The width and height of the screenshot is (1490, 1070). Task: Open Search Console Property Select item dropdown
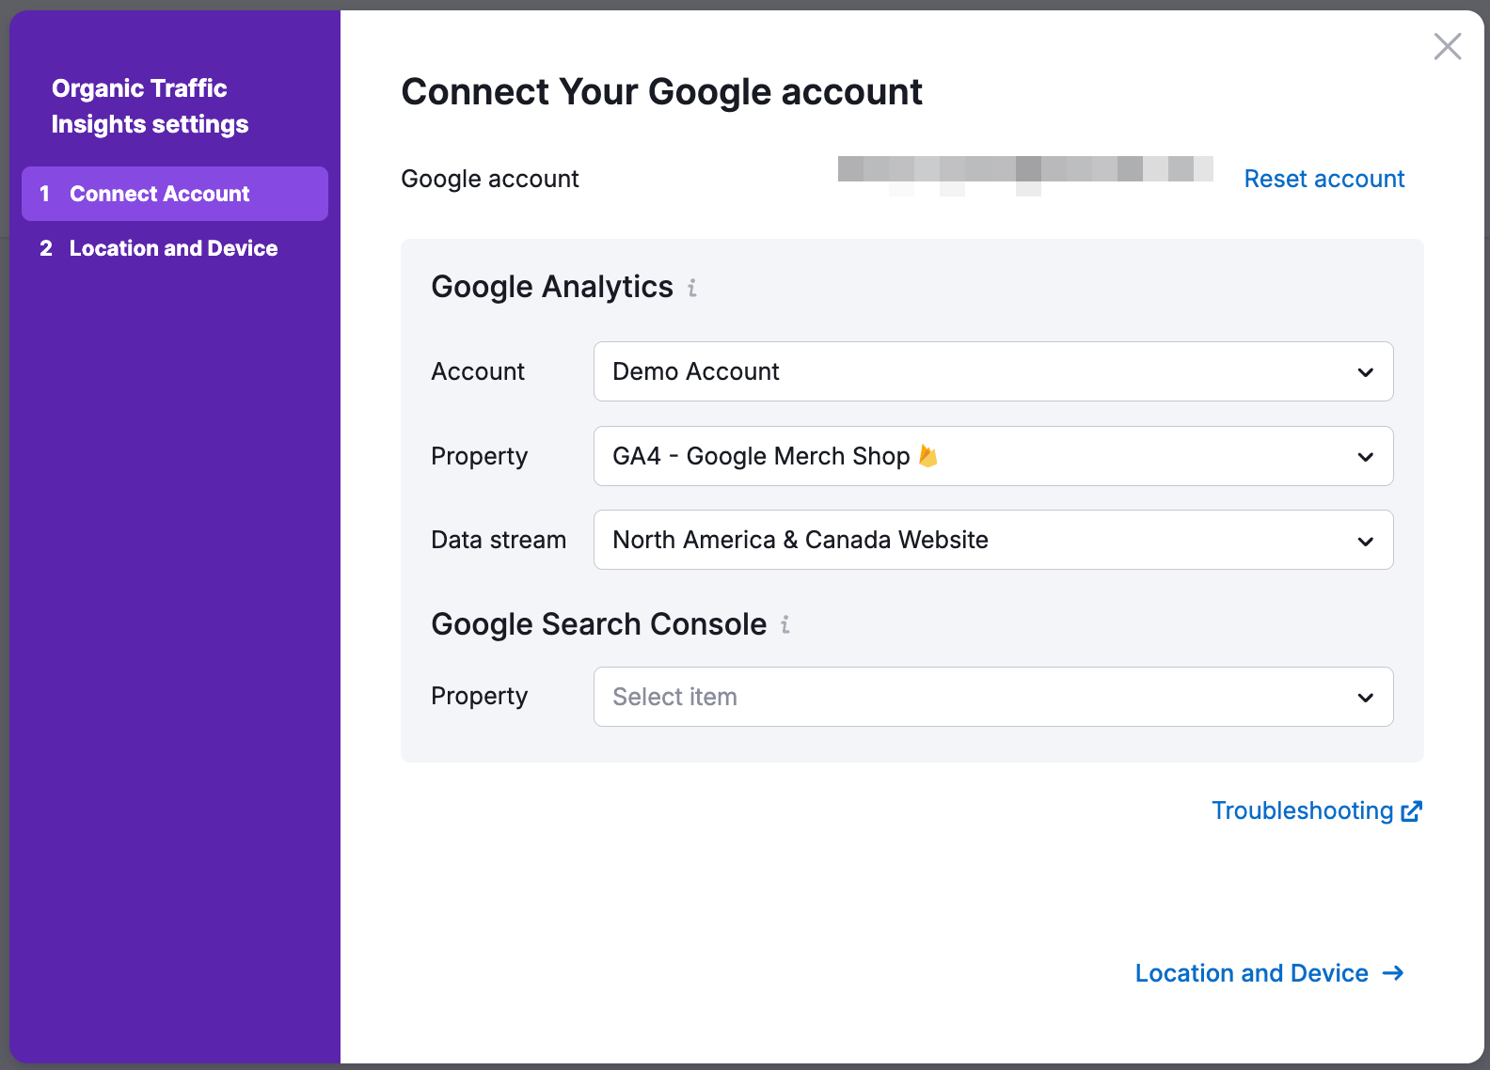(993, 697)
